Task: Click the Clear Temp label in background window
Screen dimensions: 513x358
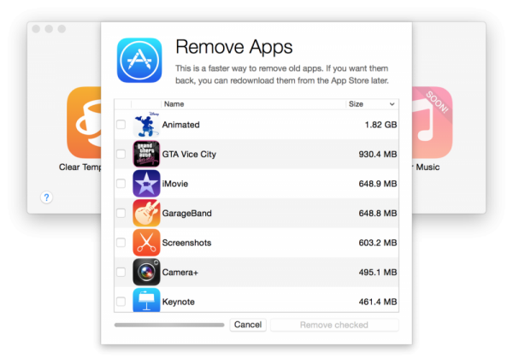Action: click(x=80, y=167)
